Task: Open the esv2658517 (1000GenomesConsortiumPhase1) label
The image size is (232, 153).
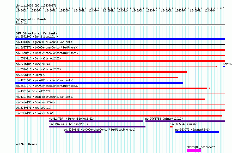Action: pyautogui.click(x=47, y=53)
